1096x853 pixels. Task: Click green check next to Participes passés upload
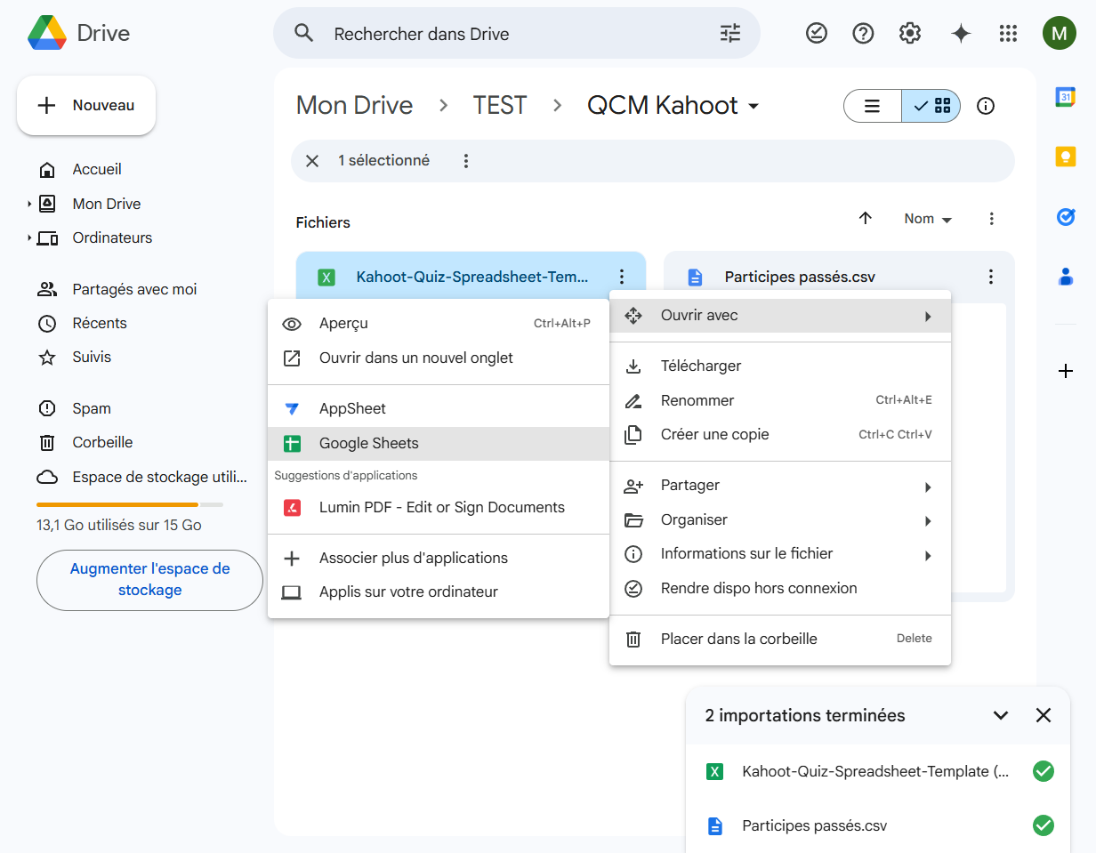tap(1044, 825)
